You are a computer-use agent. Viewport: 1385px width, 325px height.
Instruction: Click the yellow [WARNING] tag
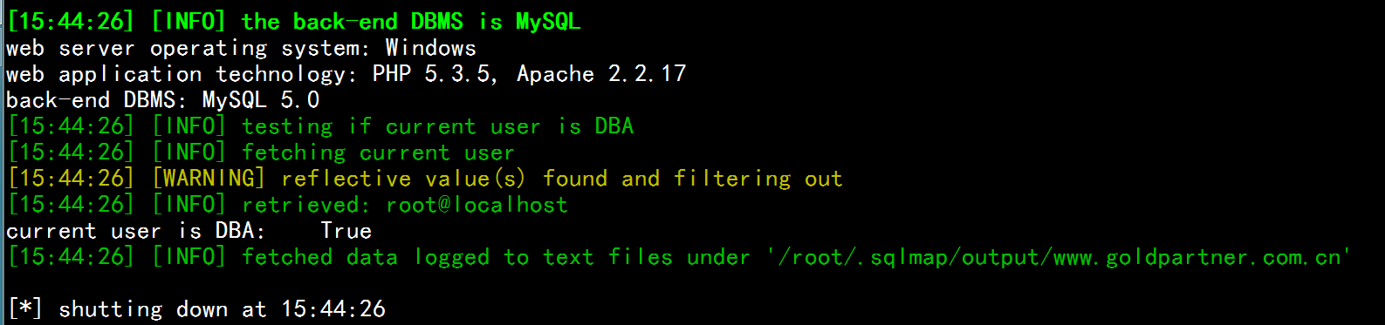click(x=209, y=179)
